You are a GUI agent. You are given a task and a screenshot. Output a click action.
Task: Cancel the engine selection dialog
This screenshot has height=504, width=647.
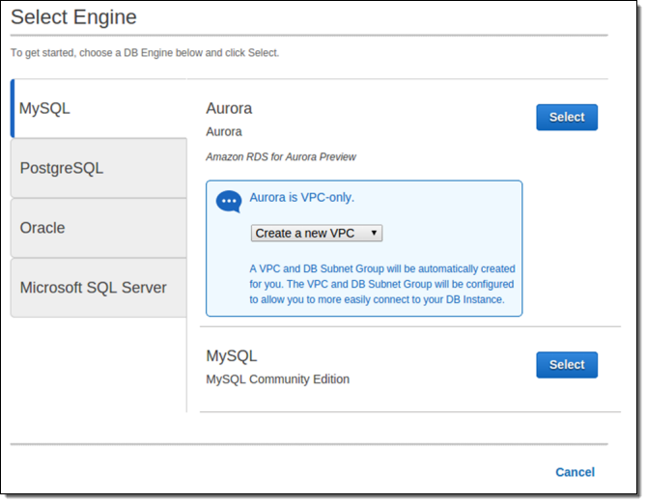click(x=575, y=472)
